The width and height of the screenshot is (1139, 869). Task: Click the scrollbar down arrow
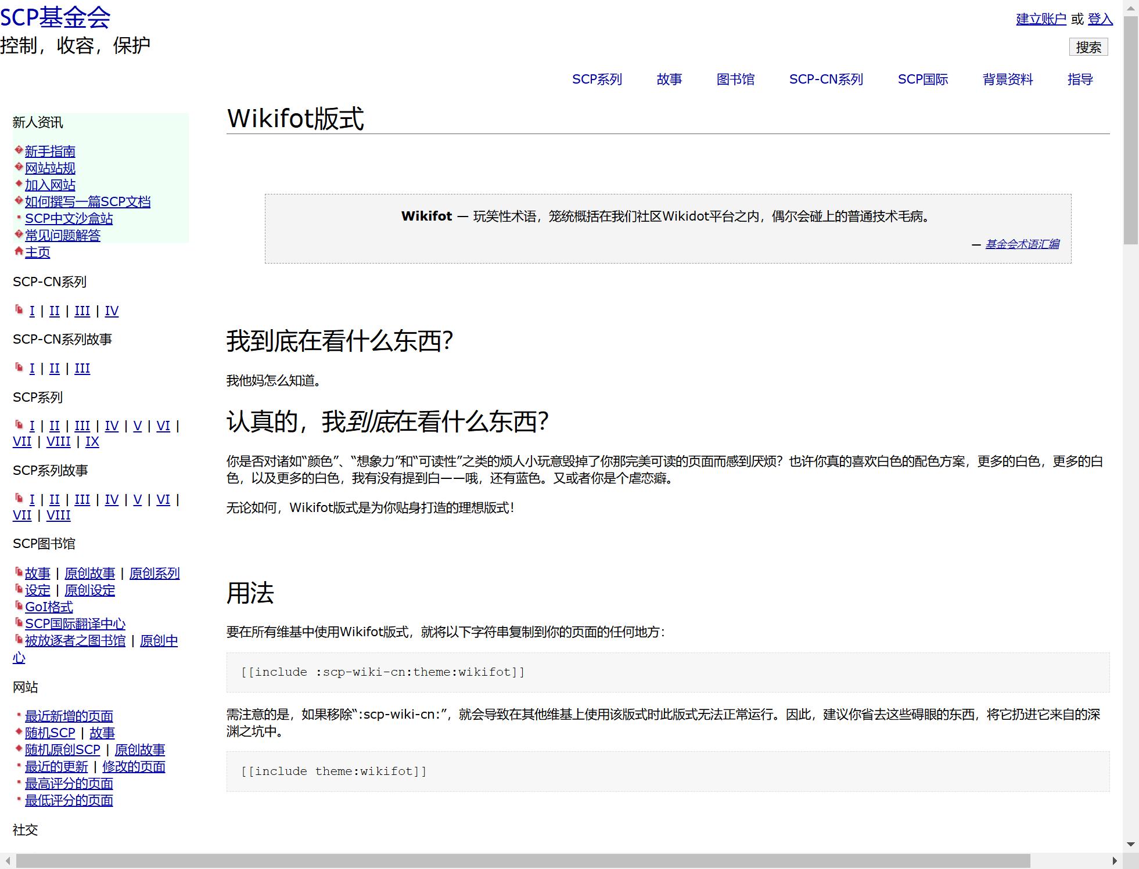point(1130,845)
